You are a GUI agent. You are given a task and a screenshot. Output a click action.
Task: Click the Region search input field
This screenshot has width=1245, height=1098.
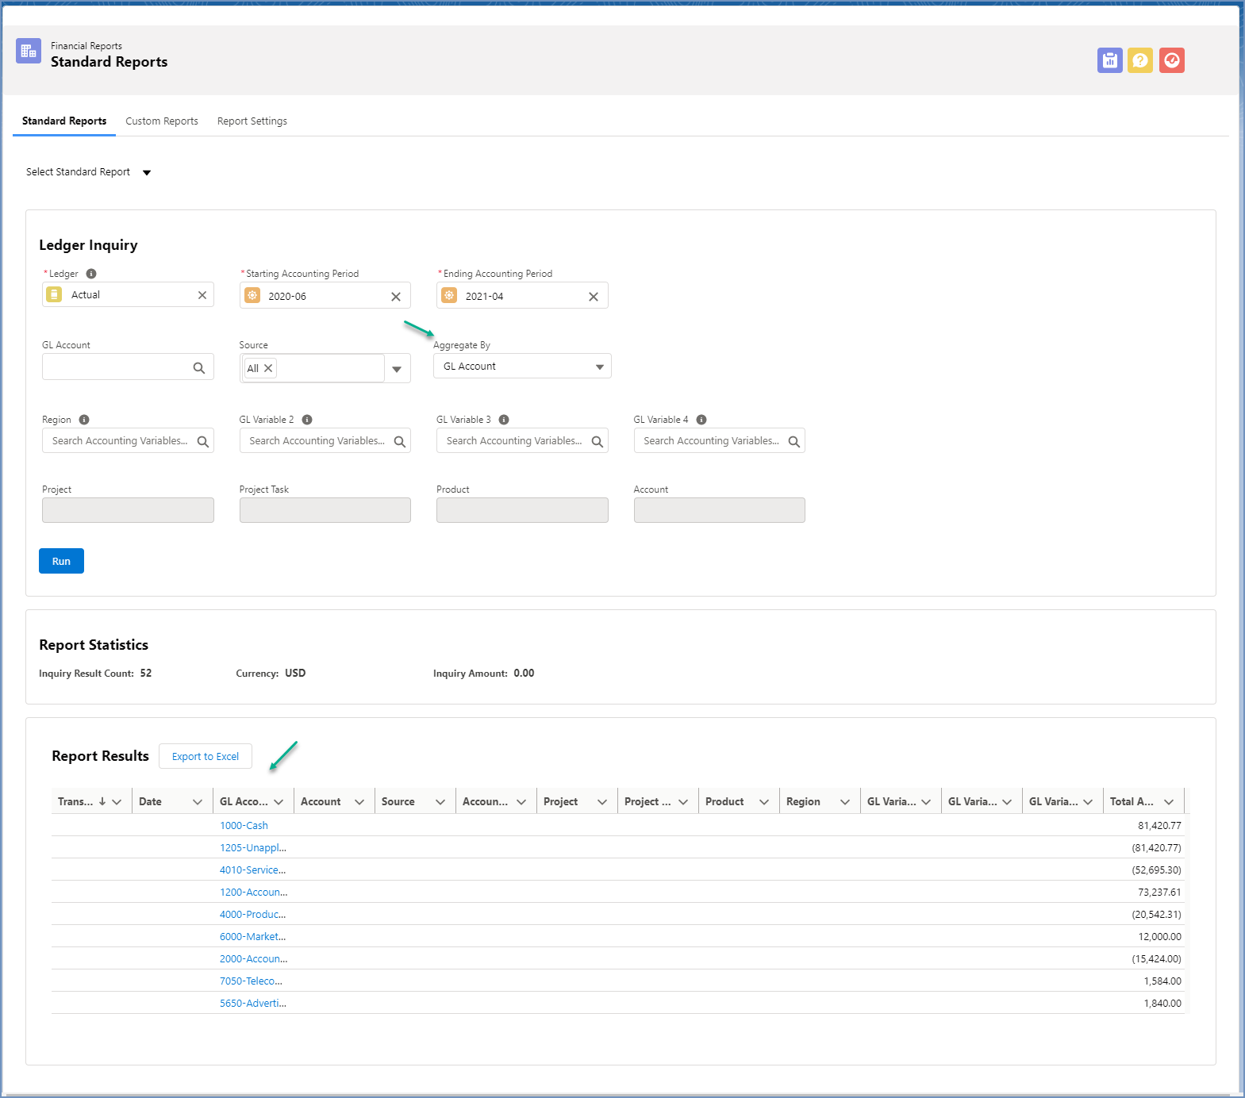(x=121, y=441)
